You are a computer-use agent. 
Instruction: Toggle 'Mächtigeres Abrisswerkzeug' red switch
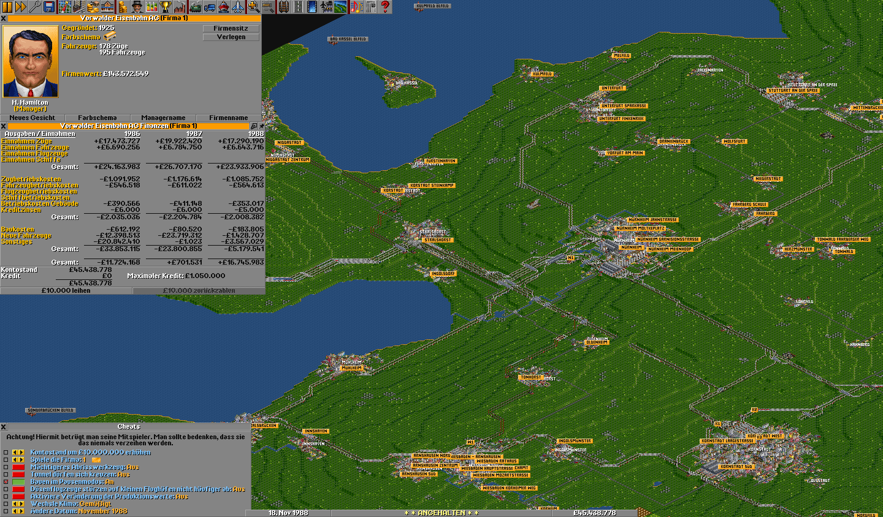click(x=18, y=467)
